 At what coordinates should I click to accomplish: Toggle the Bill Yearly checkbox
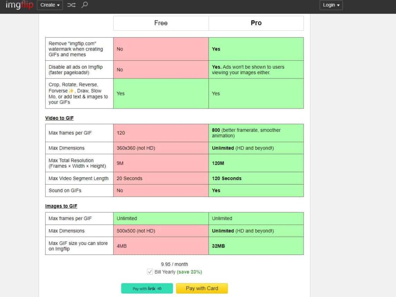(x=150, y=272)
